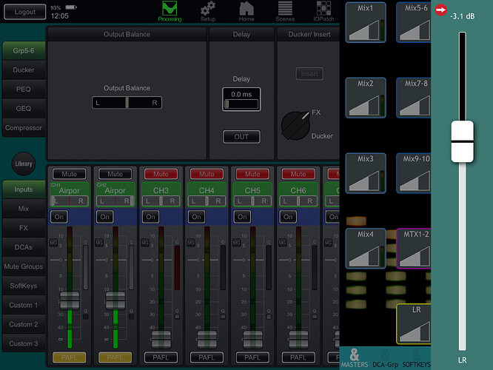This screenshot has height=370, width=493.
Task: Select the CH3 channel name button
Action: [x=161, y=190]
